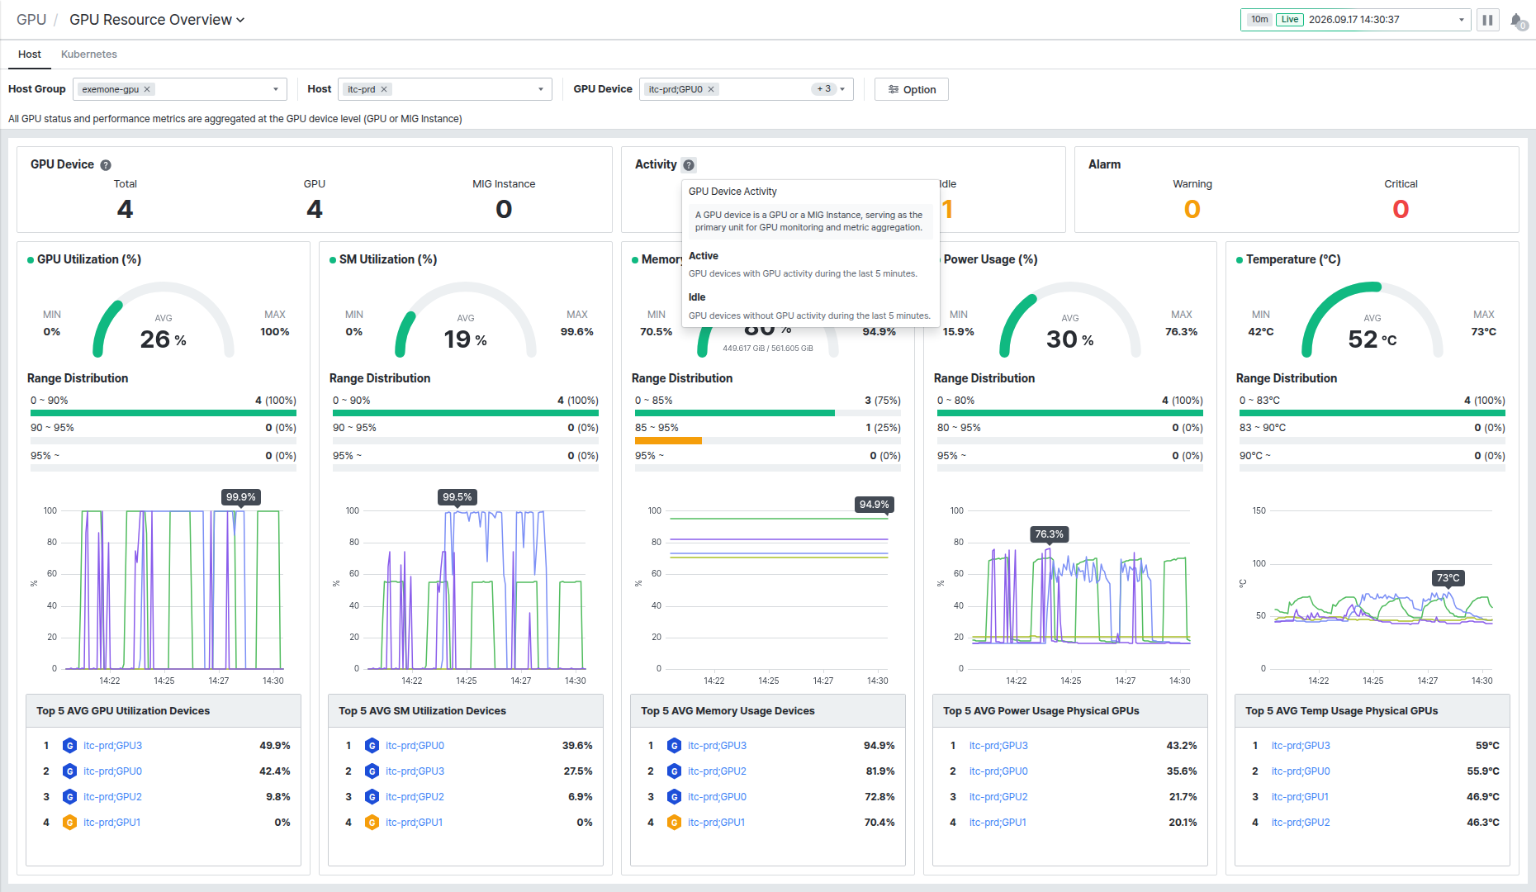Click GPU2 hexagon icon in Memory Usage list

(x=674, y=771)
